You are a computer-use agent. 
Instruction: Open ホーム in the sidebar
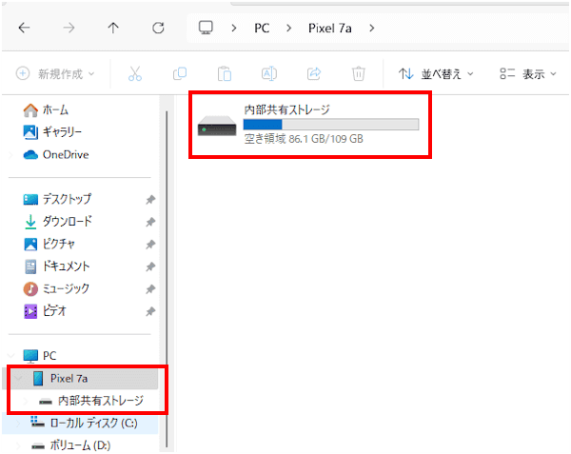46,110
